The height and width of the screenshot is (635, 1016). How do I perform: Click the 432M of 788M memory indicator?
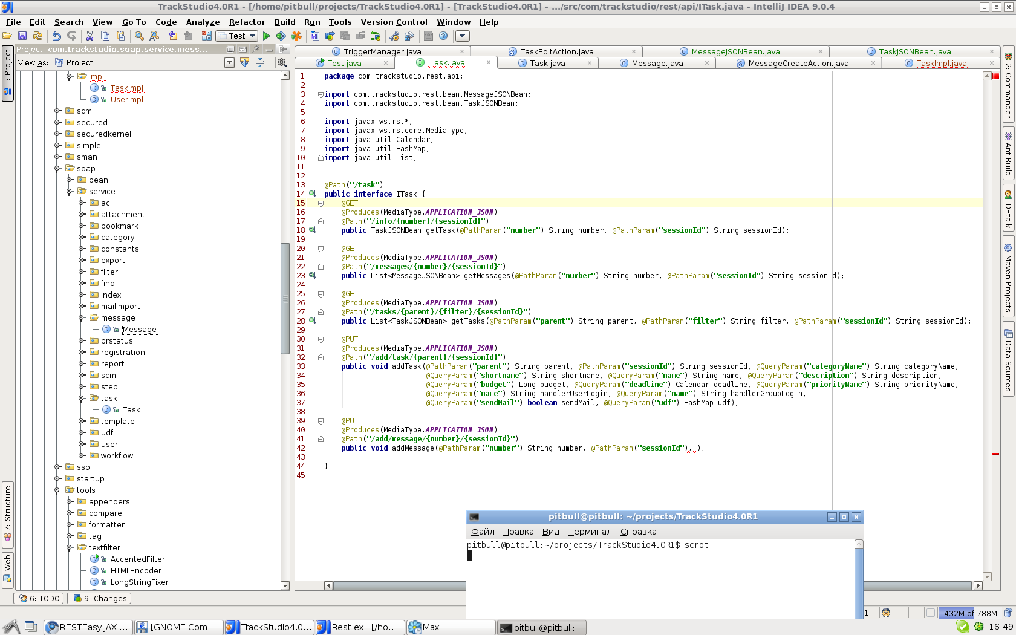point(970,613)
